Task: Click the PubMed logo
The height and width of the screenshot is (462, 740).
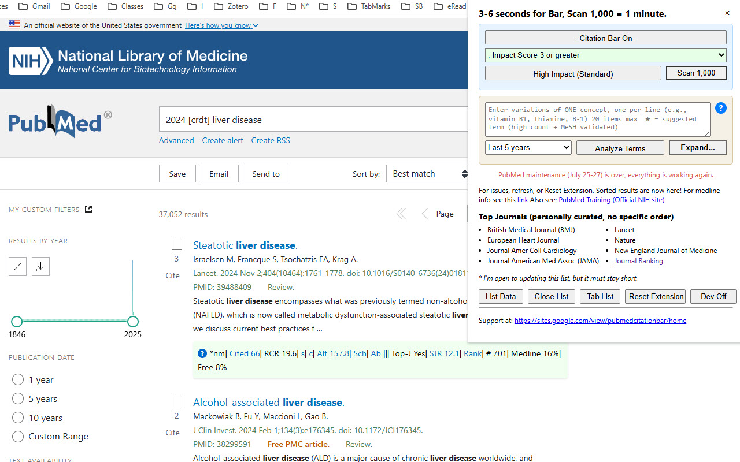Action: (60, 121)
